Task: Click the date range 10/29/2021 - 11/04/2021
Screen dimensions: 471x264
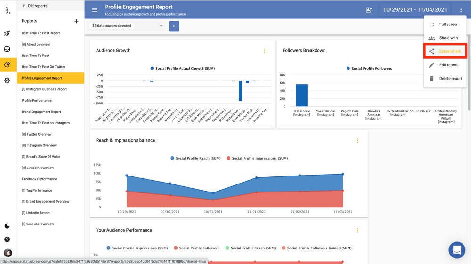Action: [414, 10]
